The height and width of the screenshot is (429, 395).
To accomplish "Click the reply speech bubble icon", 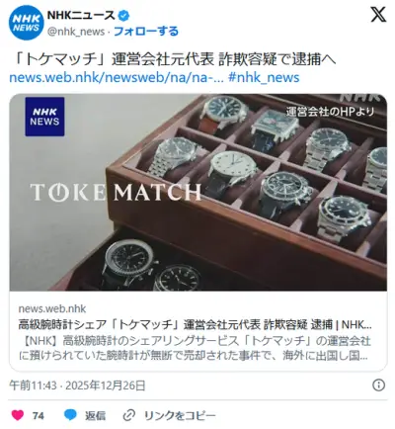I will 70,415.
